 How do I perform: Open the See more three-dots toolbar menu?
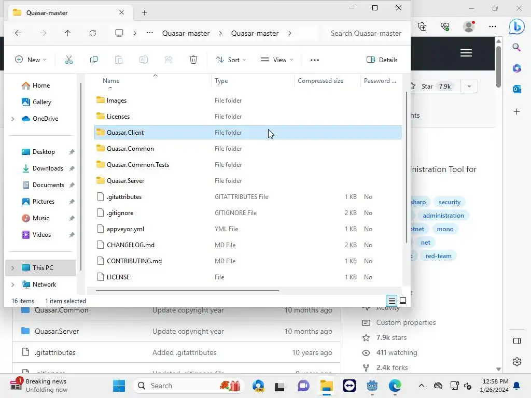point(315,60)
